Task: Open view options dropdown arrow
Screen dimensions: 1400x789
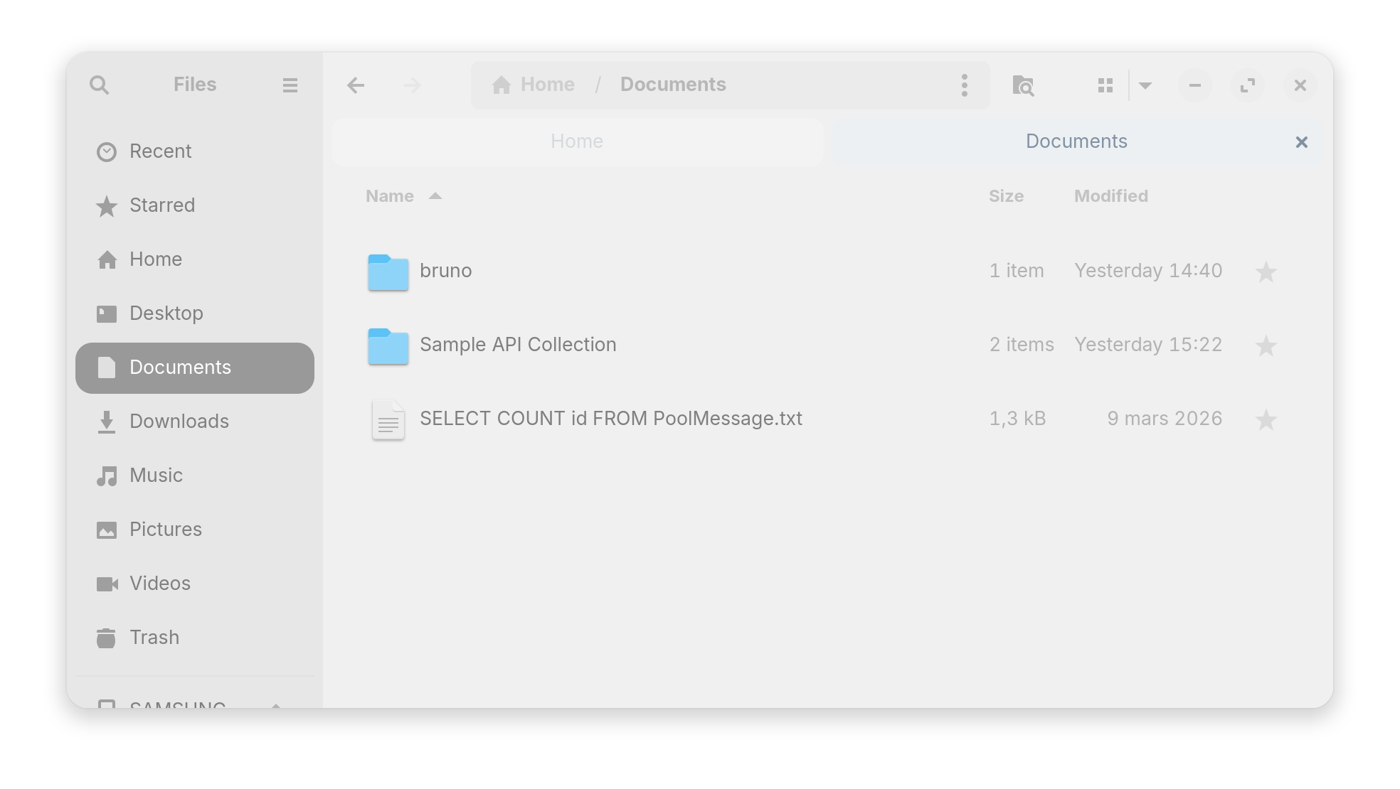Action: click(x=1145, y=85)
